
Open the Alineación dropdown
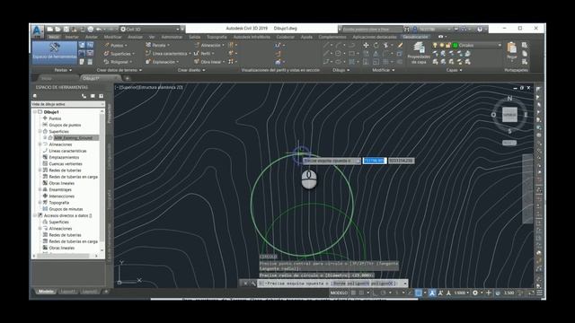pos(209,46)
